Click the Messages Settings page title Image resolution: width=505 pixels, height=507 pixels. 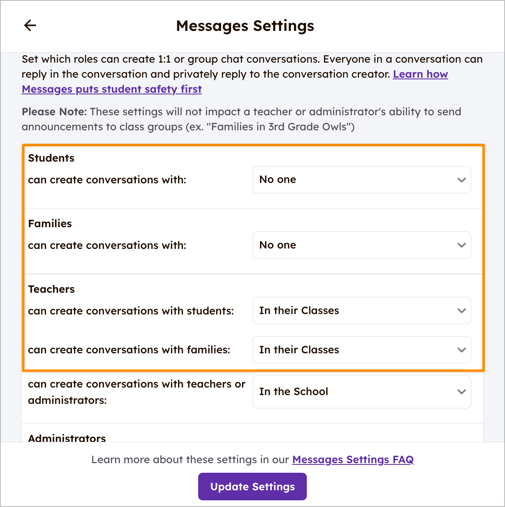pos(245,26)
